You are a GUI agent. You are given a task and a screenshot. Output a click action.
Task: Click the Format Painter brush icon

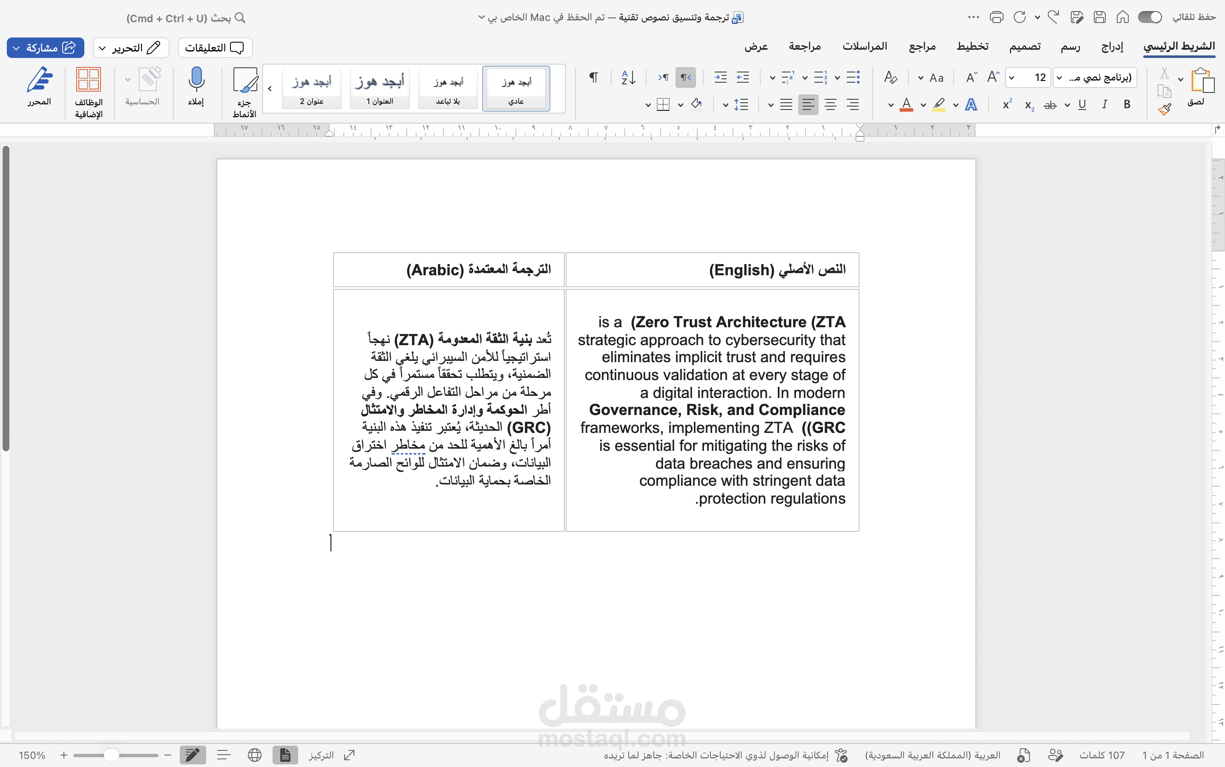[1165, 109]
